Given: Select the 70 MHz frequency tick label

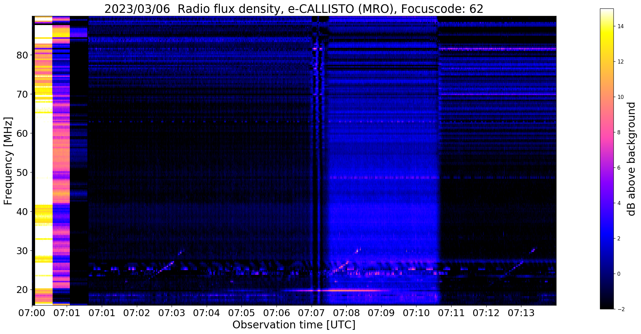Looking at the screenshot, I should pos(22,94).
